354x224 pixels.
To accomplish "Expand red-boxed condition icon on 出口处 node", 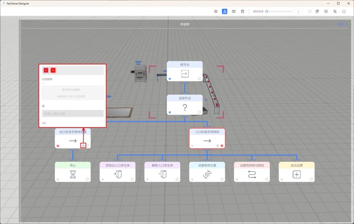I will 83,146.
